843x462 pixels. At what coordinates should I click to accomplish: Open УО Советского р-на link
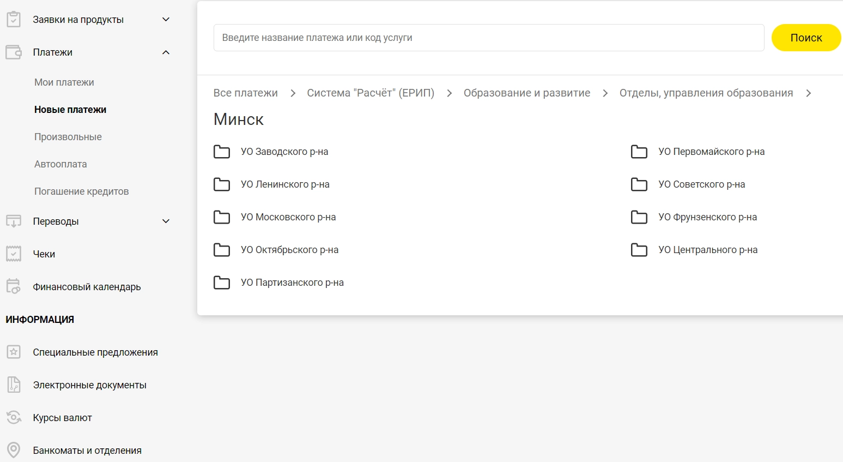click(702, 184)
